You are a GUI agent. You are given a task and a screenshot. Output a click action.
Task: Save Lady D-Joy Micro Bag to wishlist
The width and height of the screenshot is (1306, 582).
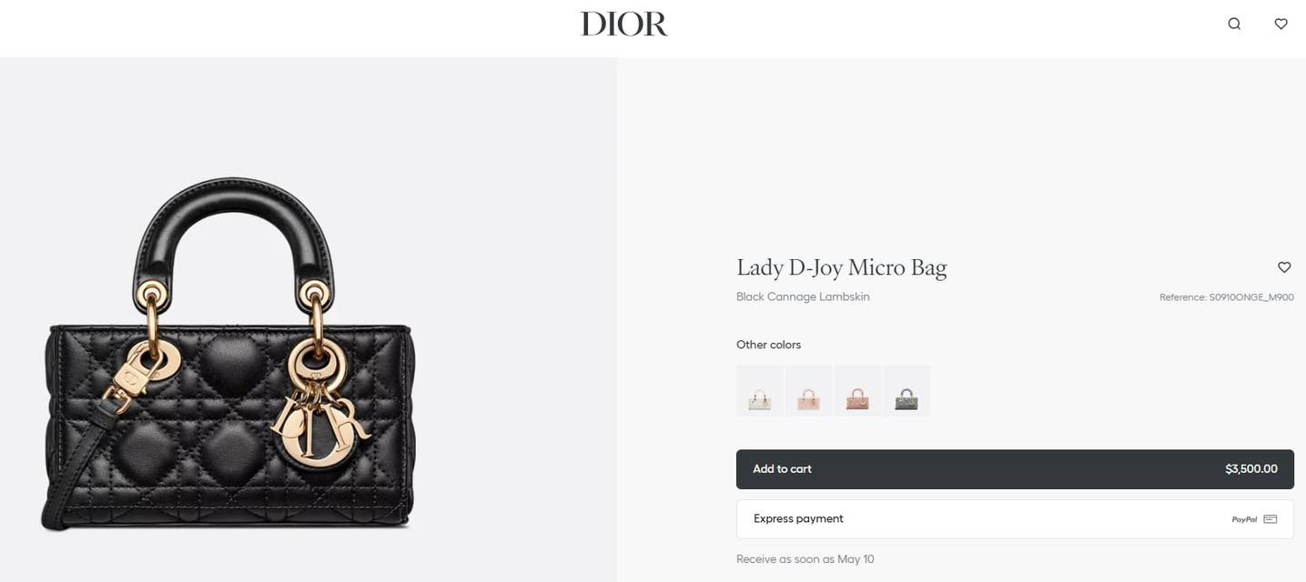1284,267
